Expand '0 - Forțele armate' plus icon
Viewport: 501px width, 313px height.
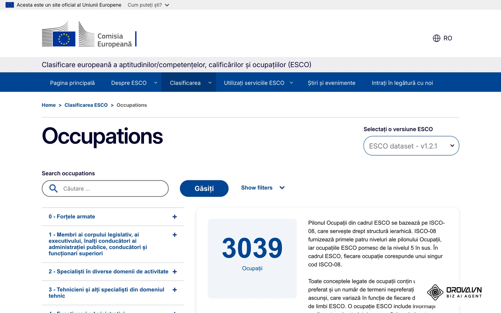click(x=175, y=217)
